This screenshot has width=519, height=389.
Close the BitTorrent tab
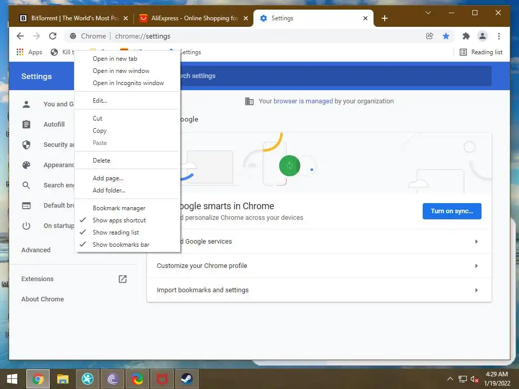126,18
